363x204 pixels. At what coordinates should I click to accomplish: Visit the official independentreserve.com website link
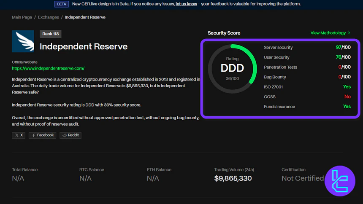tap(48, 68)
